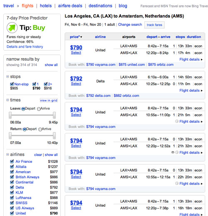Select the Leave Depart radio button
Image resolution: width=208 pixels, height=216 pixels.
tap(23, 109)
